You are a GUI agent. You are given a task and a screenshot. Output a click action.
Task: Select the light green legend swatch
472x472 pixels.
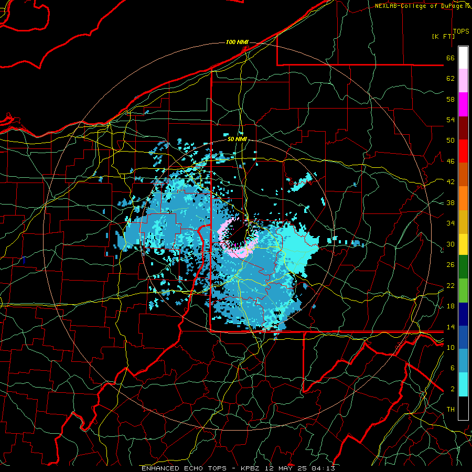point(463,291)
